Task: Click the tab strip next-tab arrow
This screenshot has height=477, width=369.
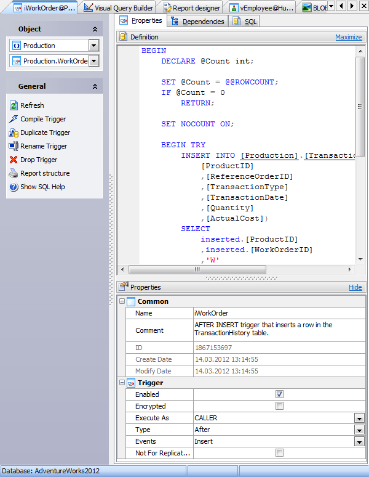Action: (352, 6)
